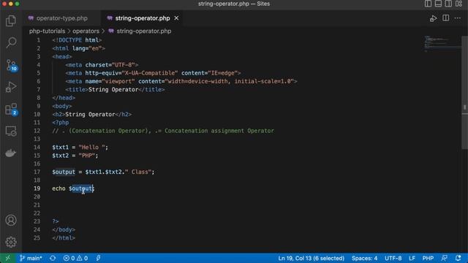The image size is (468, 263).
Task: Open Customize Layout icon in title bar
Action: coord(458,4)
